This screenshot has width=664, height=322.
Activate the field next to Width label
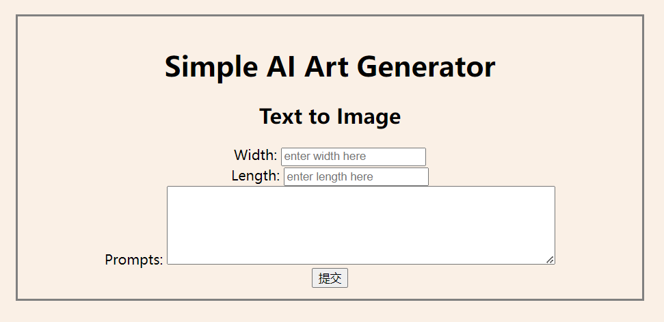coord(353,157)
